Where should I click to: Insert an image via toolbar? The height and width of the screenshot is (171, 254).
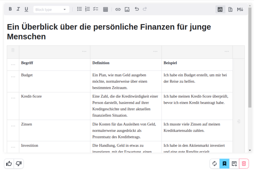[127, 9]
